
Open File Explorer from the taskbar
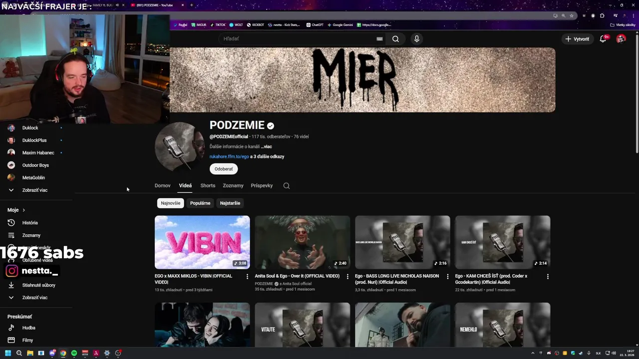point(30,353)
